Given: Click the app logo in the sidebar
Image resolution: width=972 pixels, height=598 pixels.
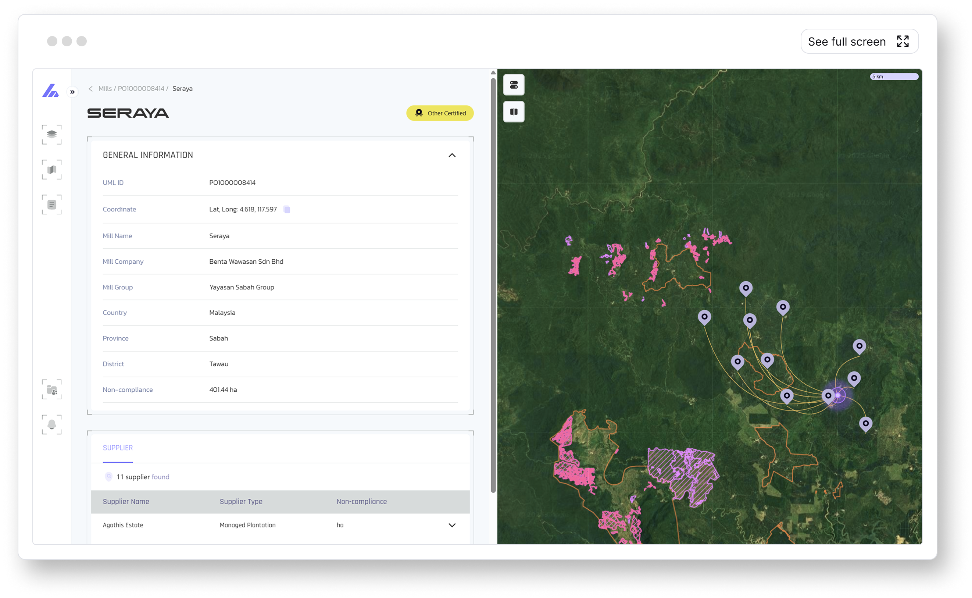Looking at the screenshot, I should tap(51, 90).
